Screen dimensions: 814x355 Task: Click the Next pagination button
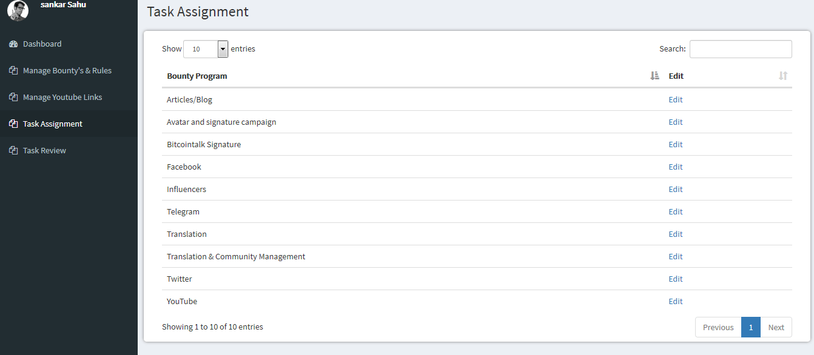[x=776, y=327]
